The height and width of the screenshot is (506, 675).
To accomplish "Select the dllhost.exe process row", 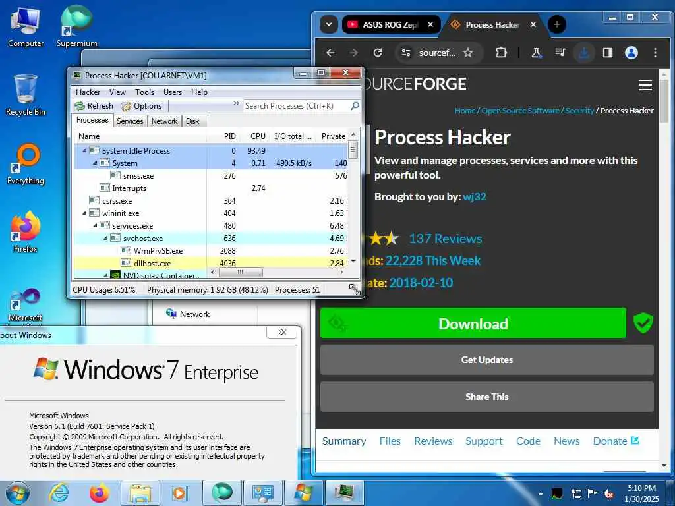I will 211,263.
